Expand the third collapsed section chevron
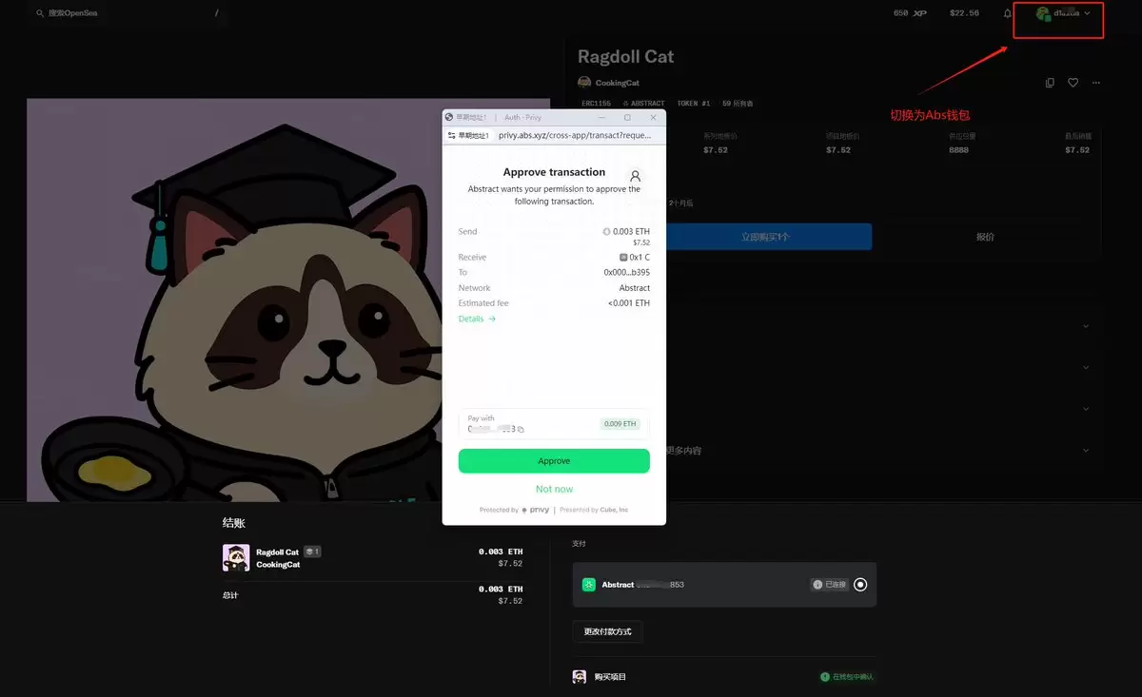Image resolution: width=1142 pixels, height=697 pixels. coord(1086,409)
